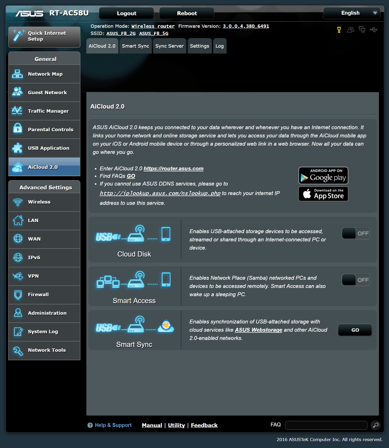The width and height of the screenshot is (389, 448).
Task: Click the Traffic Manager graph icon
Action: [17, 111]
